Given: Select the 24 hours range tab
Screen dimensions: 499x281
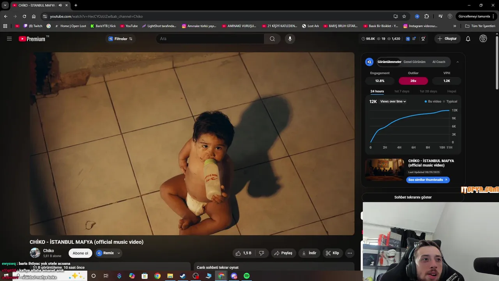Looking at the screenshot, I should point(377,91).
